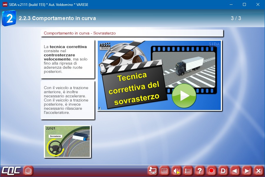
Task: Open the presenter screen icon in toolbar
Action: [153, 171]
